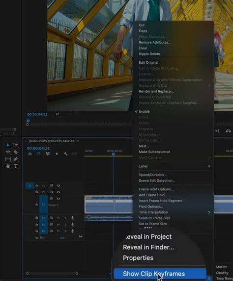Toggle sync lock on V3 track
The height and width of the screenshot is (281, 233).
click(x=51, y=185)
